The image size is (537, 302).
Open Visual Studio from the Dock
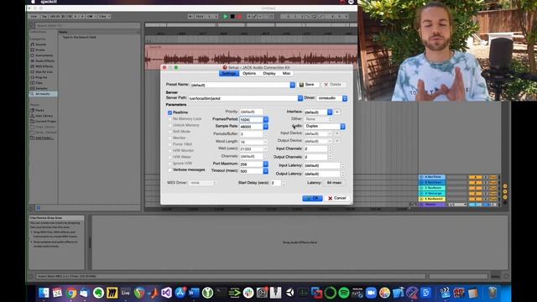pos(167,293)
